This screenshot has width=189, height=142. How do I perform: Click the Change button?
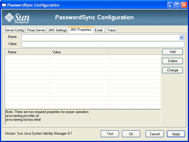click(x=172, y=70)
